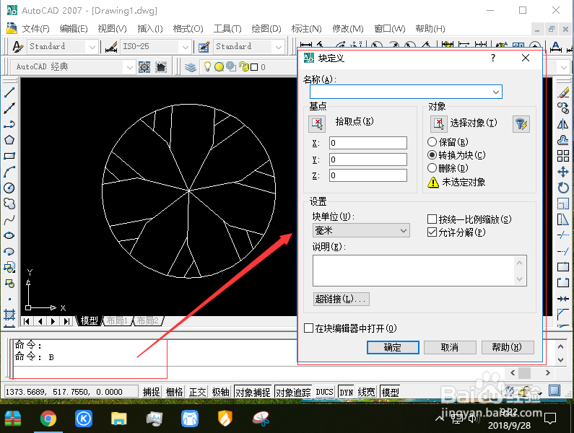Click the Select Objects icon button

tap(438, 123)
